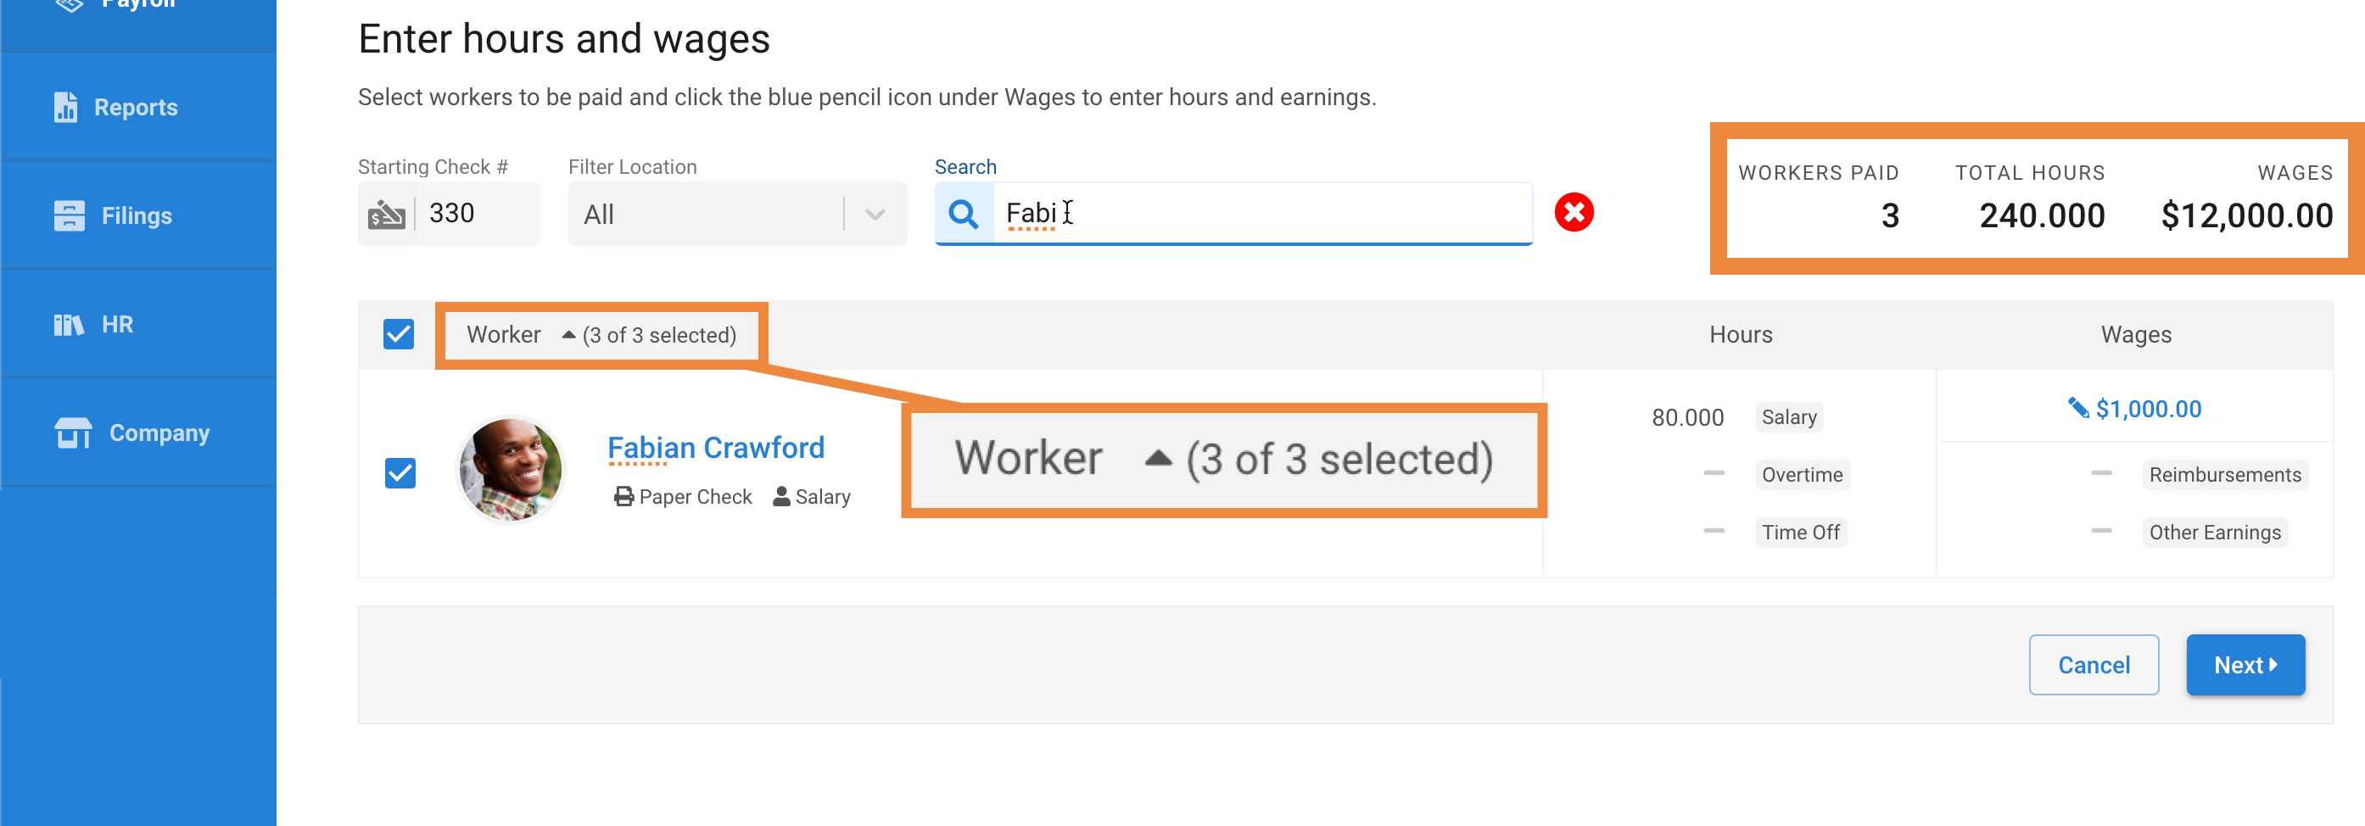Click the HR books icon
Viewport: 2365px width, 826px height.
(x=69, y=324)
